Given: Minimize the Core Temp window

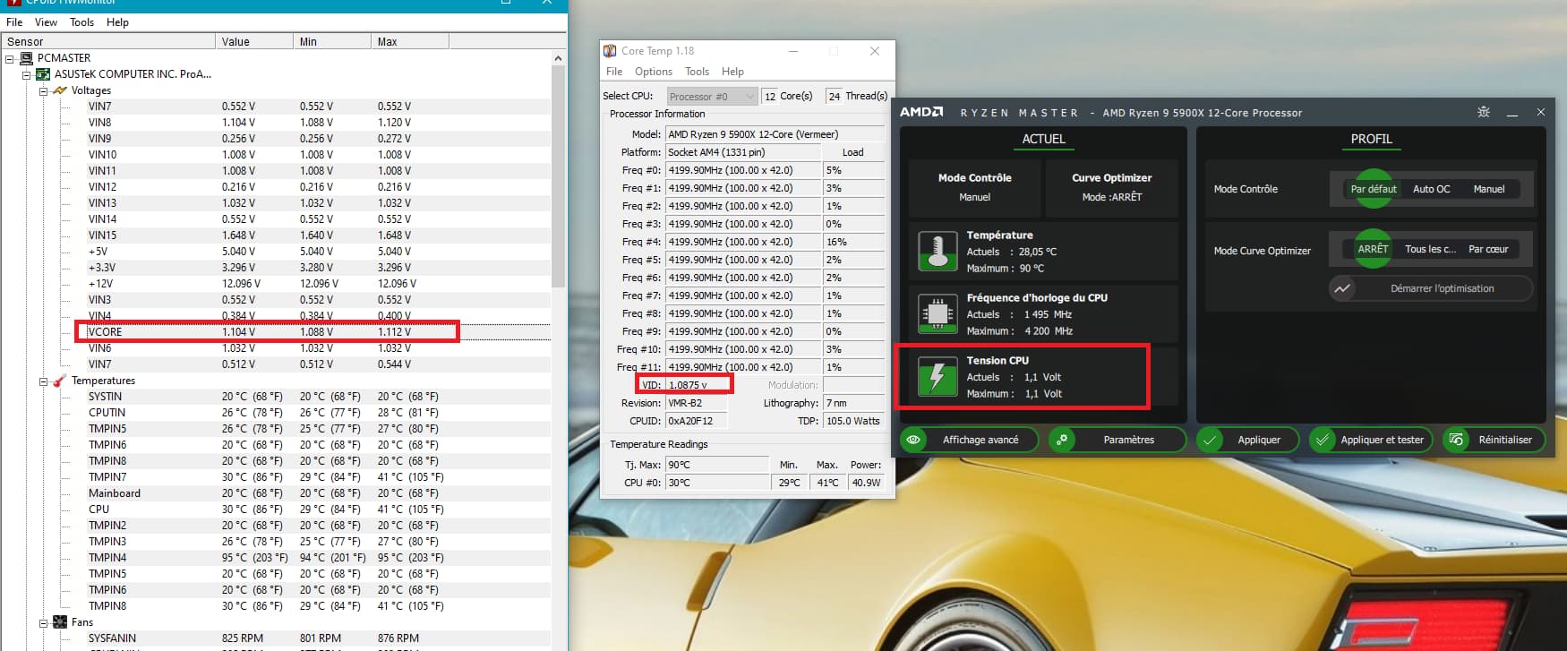Looking at the screenshot, I should pos(793,51).
